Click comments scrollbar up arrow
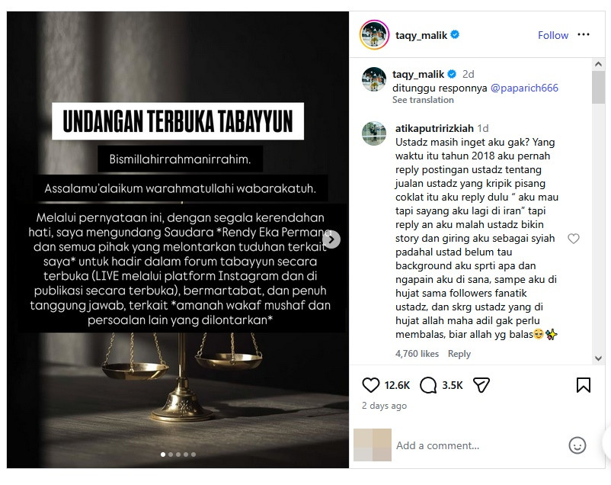 [x=599, y=64]
